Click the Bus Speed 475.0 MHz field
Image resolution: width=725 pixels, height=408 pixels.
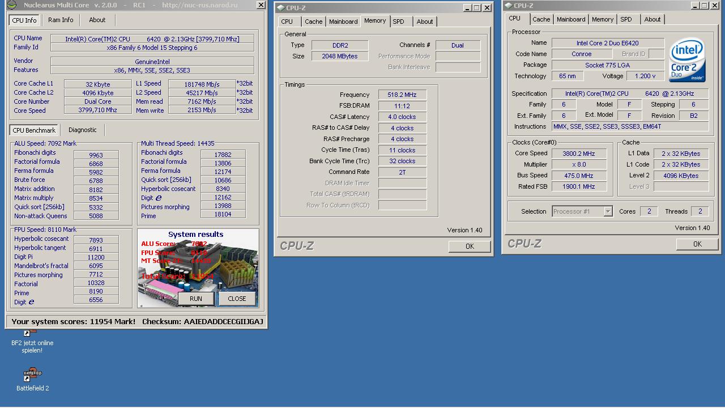pyautogui.click(x=579, y=176)
